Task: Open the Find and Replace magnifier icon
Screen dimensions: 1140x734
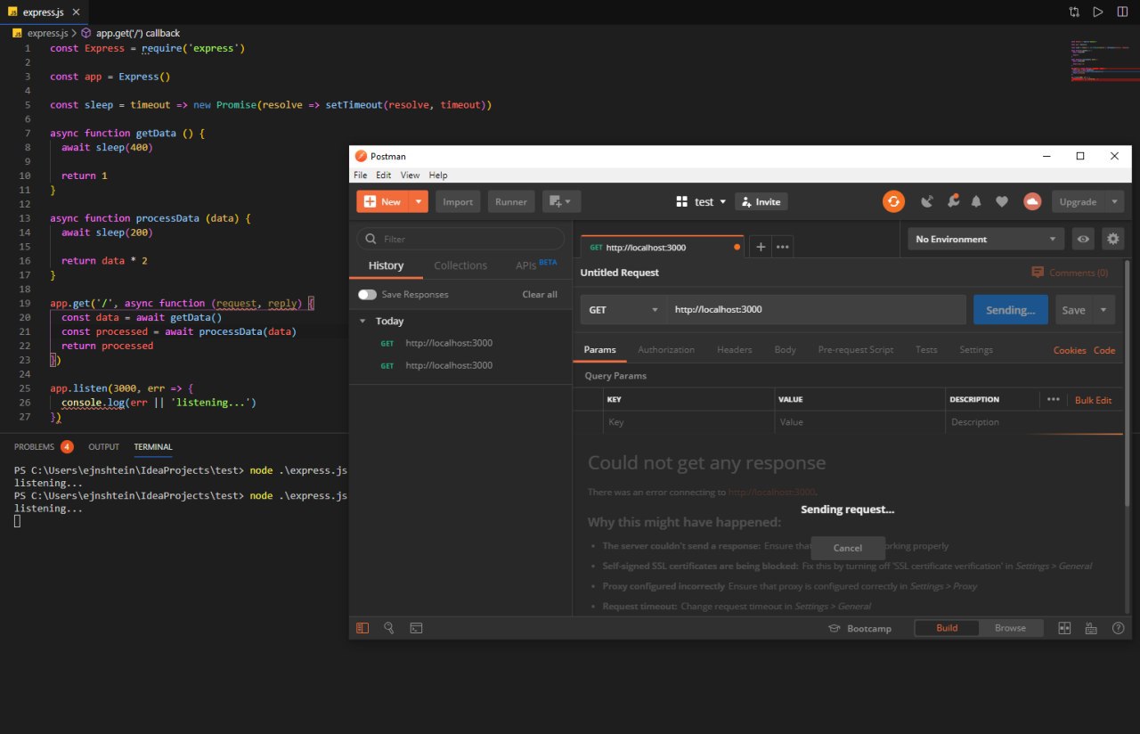Action: click(389, 628)
